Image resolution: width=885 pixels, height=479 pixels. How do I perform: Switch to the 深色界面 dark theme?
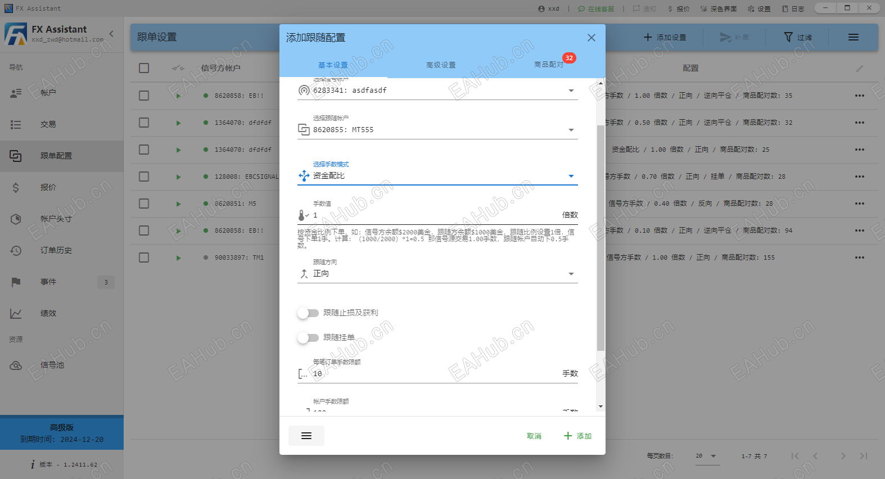tap(719, 8)
